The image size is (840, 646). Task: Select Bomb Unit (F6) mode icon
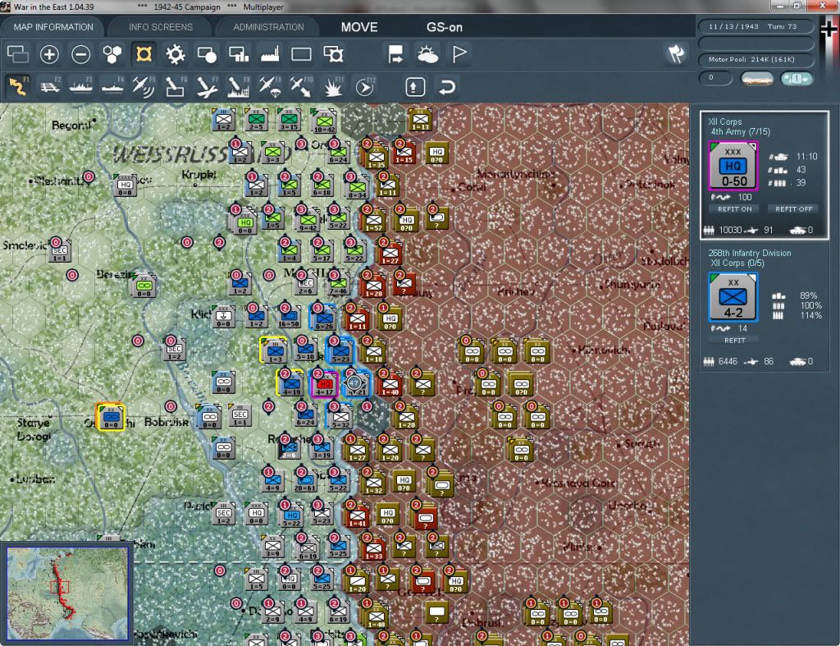pos(176,86)
